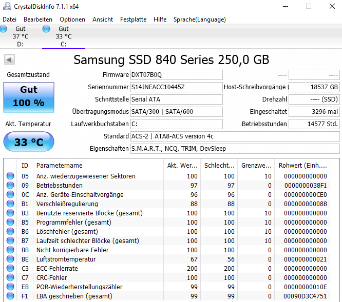Click status orb for Verschleißregulierung row
This screenshot has height=302, width=342.
tap(10, 204)
